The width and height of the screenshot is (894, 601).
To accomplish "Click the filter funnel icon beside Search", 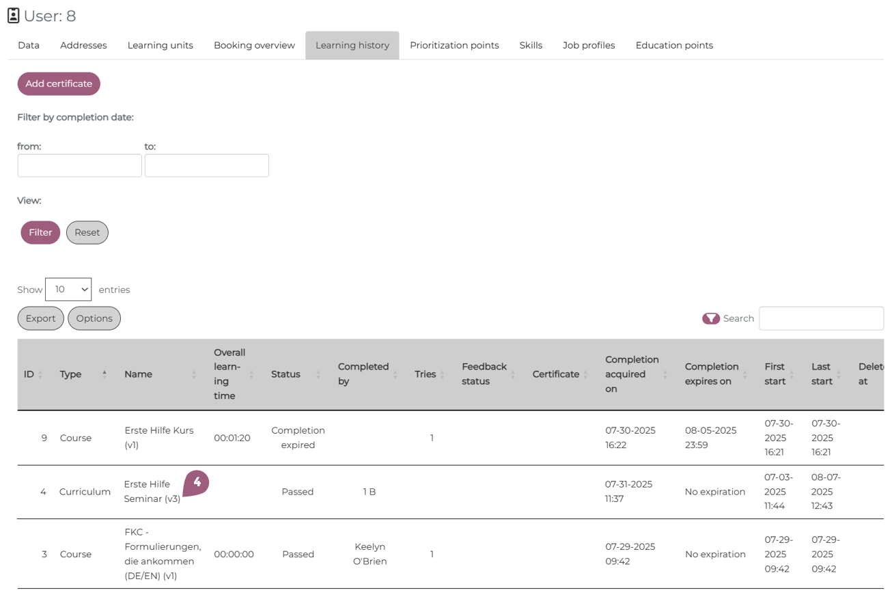I will (710, 318).
